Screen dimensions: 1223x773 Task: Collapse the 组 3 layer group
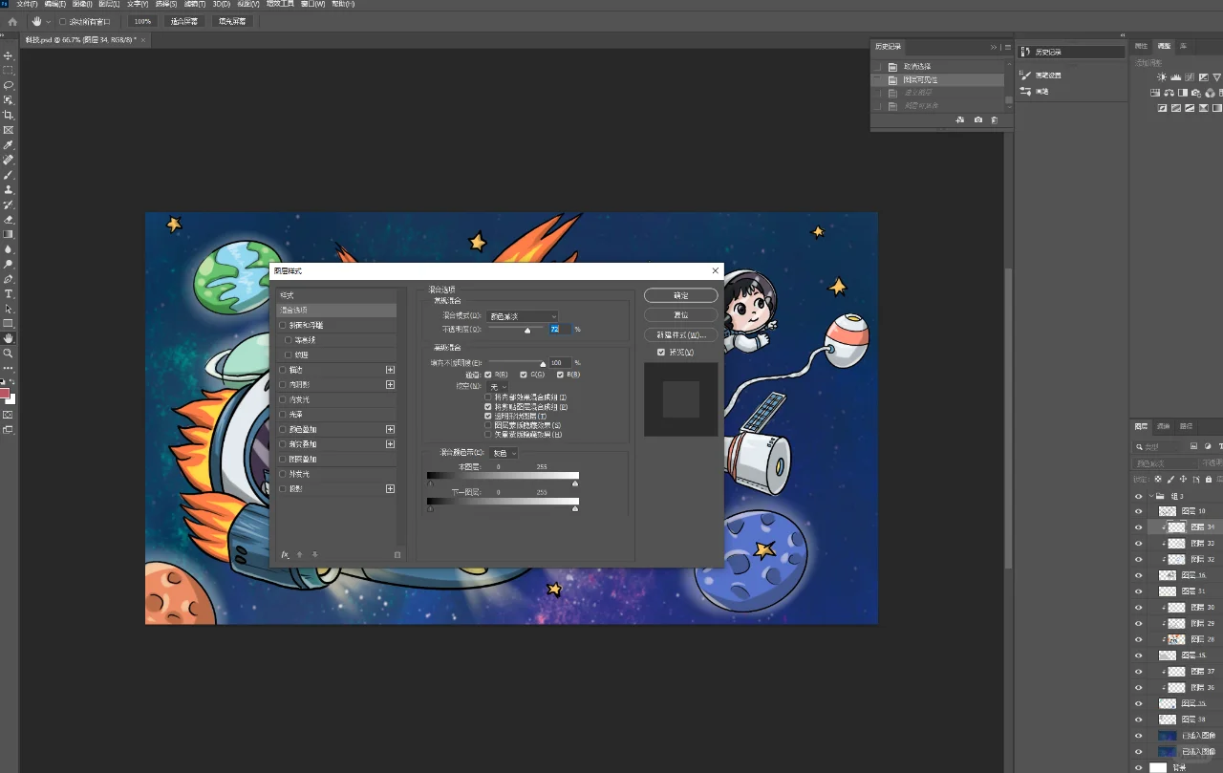[x=1151, y=497]
